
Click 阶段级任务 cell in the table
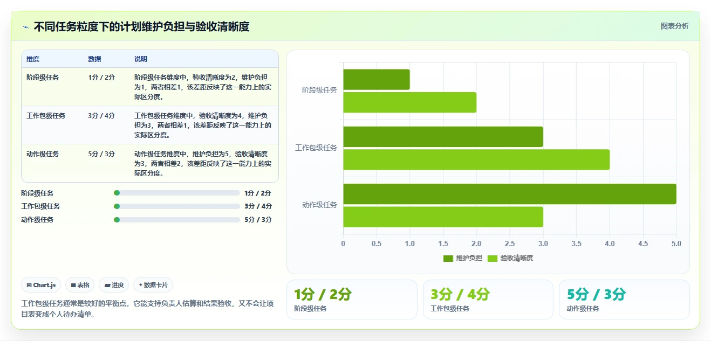(x=43, y=78)
